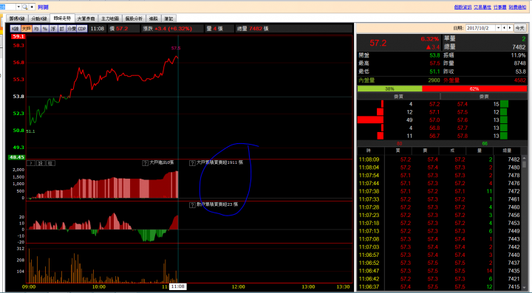The width and height of the screenshot is (532, 293).
Task: Click the 到價通知 link at top right
Action: pos(517,7)
